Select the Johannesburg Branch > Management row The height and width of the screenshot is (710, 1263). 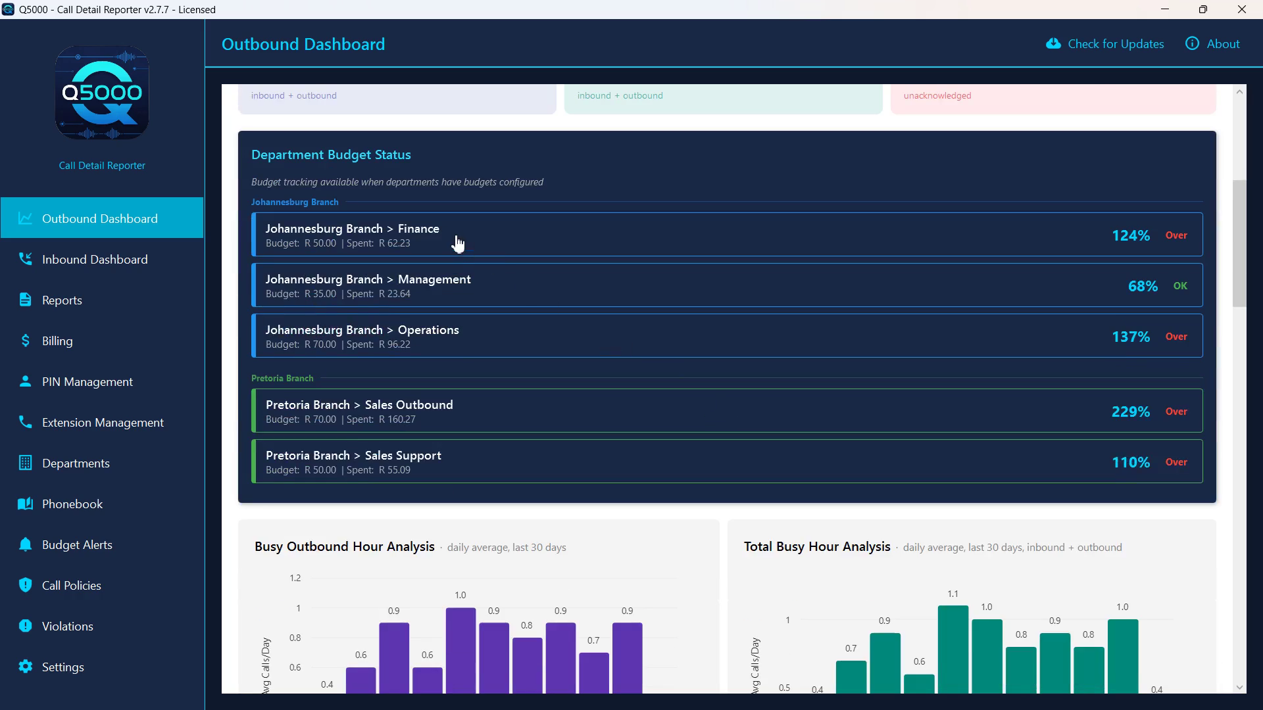727,285
